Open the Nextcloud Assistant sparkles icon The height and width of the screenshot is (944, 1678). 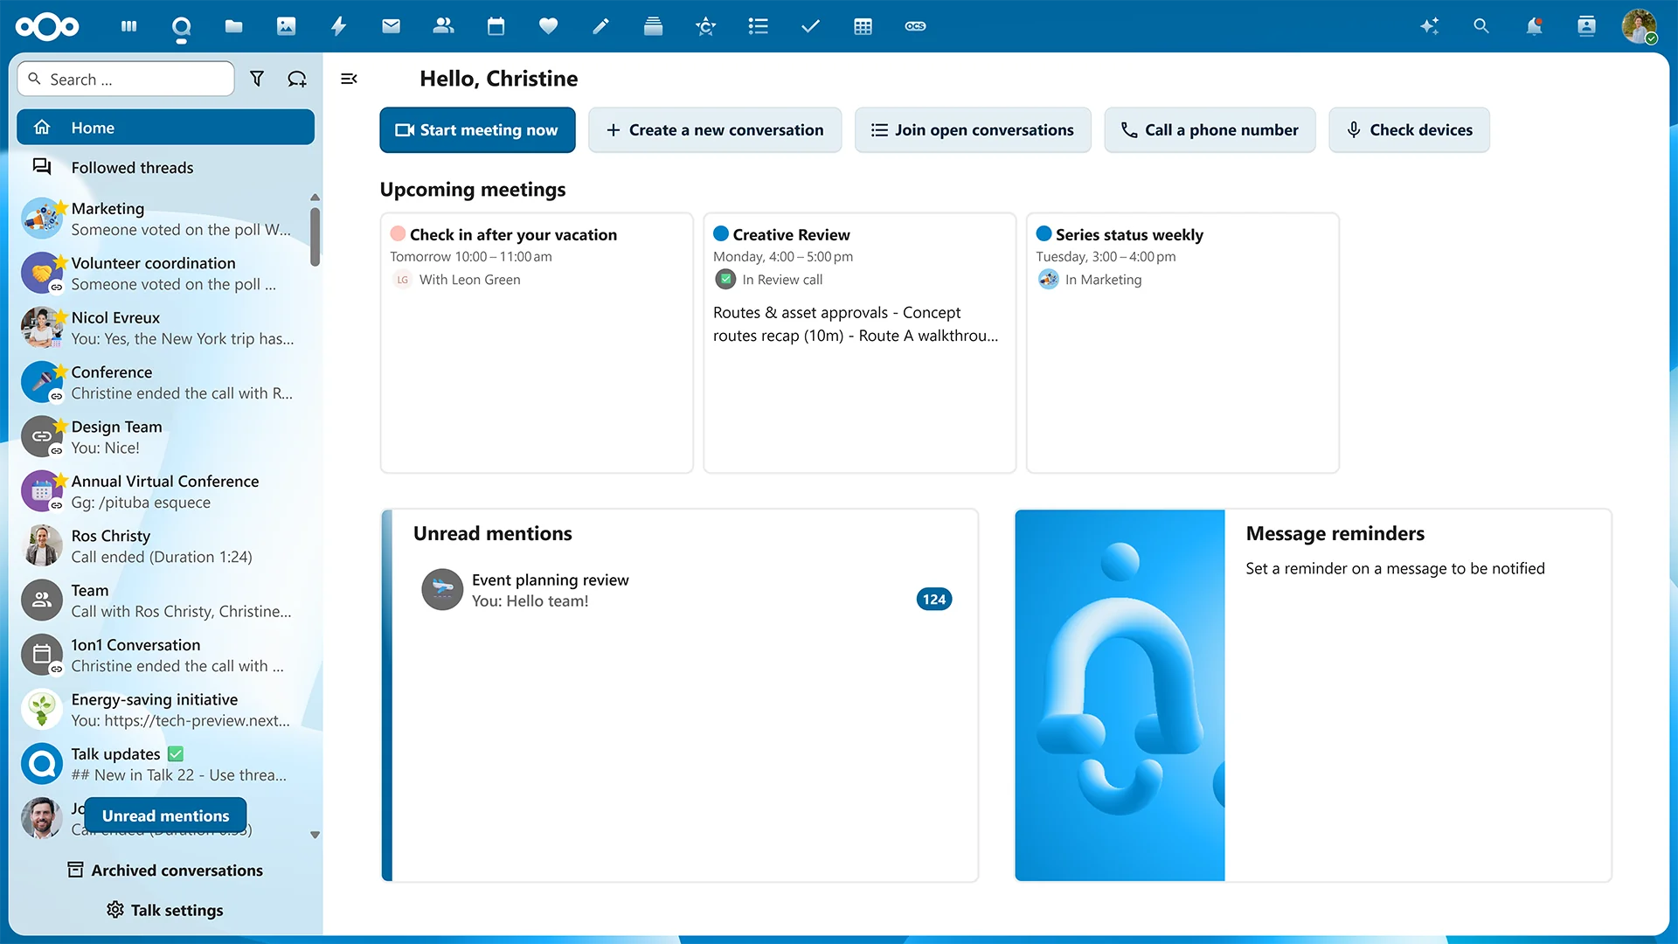coord(1430,26)
